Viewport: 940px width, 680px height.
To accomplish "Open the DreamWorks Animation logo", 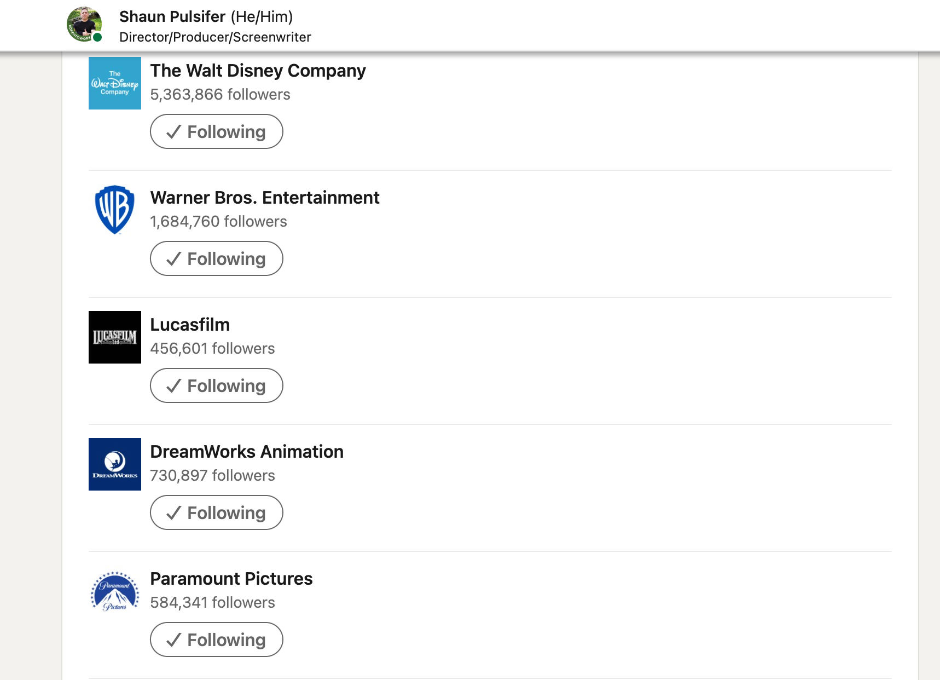I will (x=115, y=464).
